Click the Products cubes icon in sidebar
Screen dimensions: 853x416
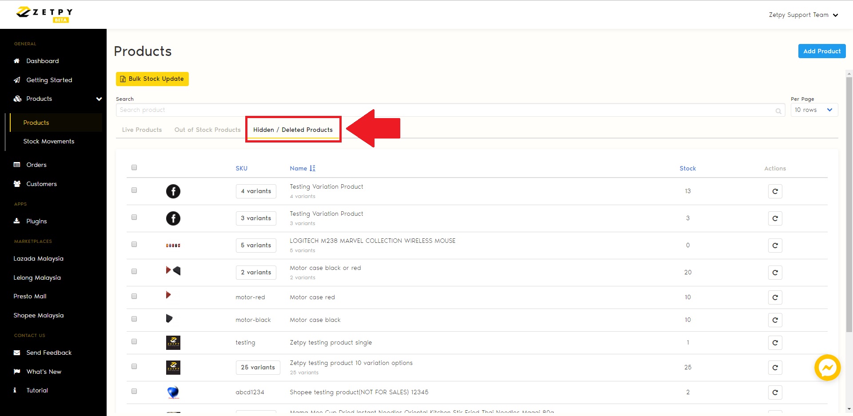pyautogui.click(x=17, y=99)
